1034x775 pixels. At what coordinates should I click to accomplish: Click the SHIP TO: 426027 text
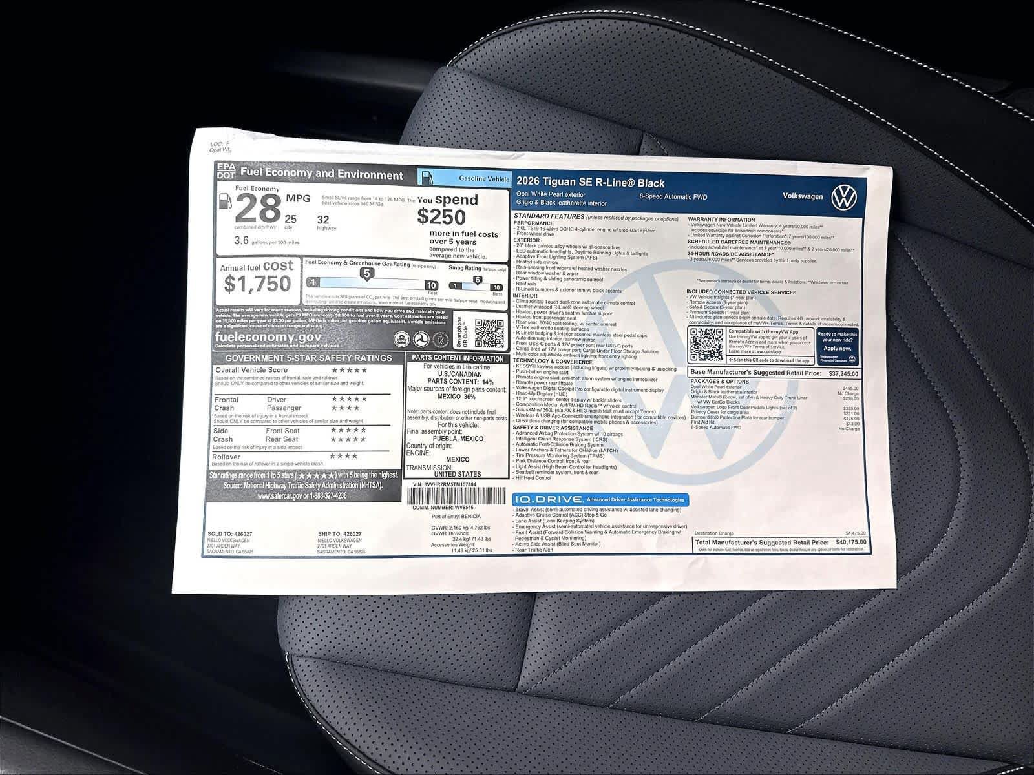(340, 534)
